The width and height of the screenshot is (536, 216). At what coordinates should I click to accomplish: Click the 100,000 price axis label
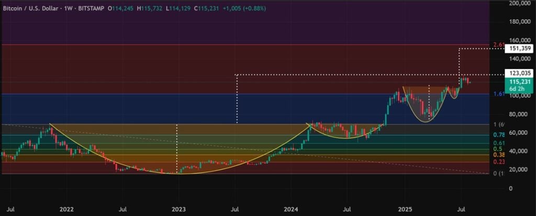520,96
